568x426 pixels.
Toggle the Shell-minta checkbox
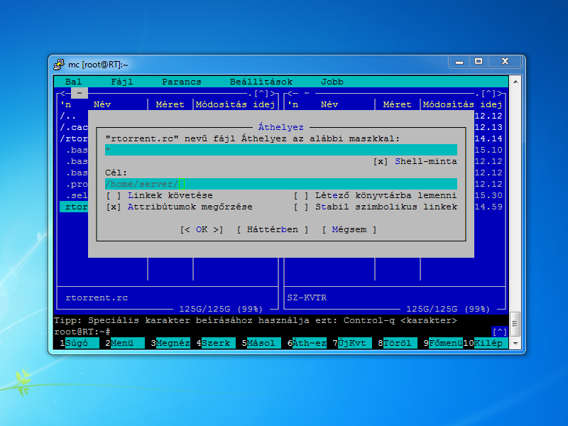point(381,161)
